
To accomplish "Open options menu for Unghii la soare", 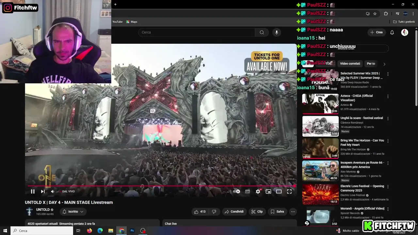I will (x=388, y=119).
